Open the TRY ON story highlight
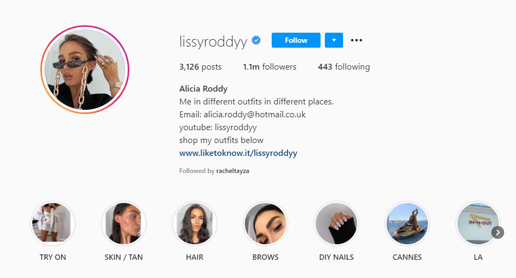Viewport: 516px width, 278px height. [x=53, y=223]
